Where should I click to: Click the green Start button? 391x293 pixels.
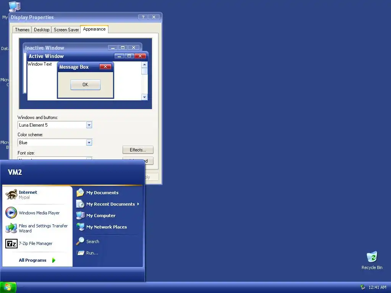[x=8, y=287]
